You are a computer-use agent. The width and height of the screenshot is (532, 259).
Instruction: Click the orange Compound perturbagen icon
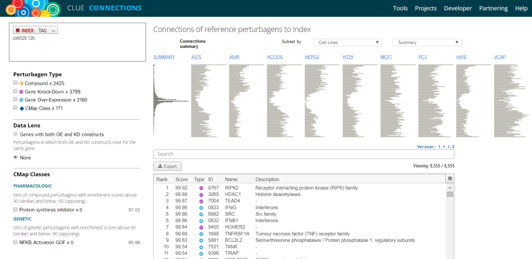[x=21, y=83]
